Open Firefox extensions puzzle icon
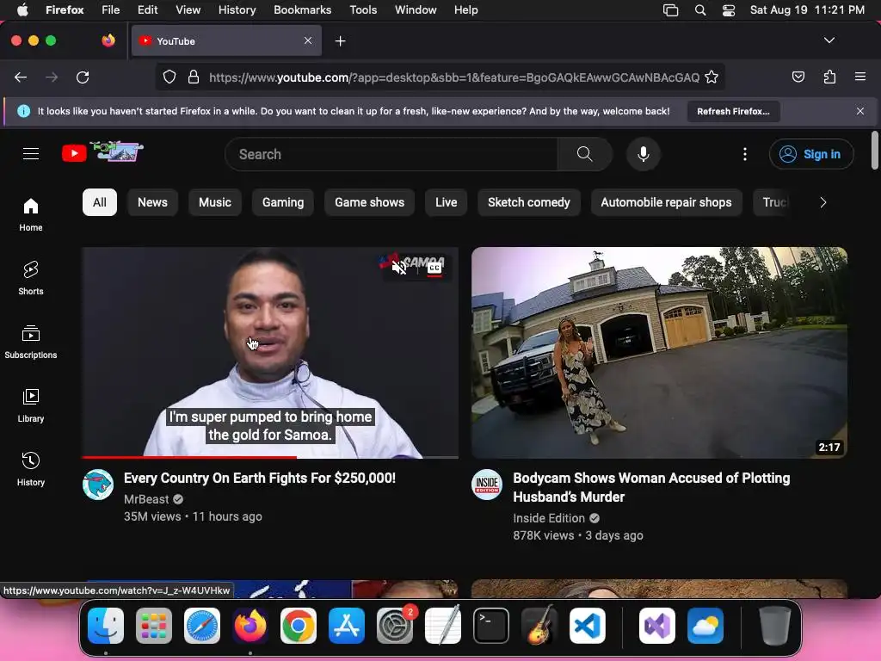881x661 pixels. click(829, 77)
